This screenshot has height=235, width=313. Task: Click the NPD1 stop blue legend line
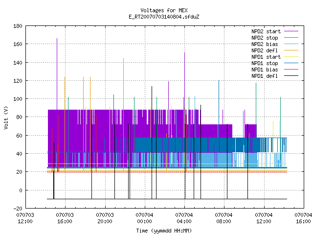pos(291,63)
